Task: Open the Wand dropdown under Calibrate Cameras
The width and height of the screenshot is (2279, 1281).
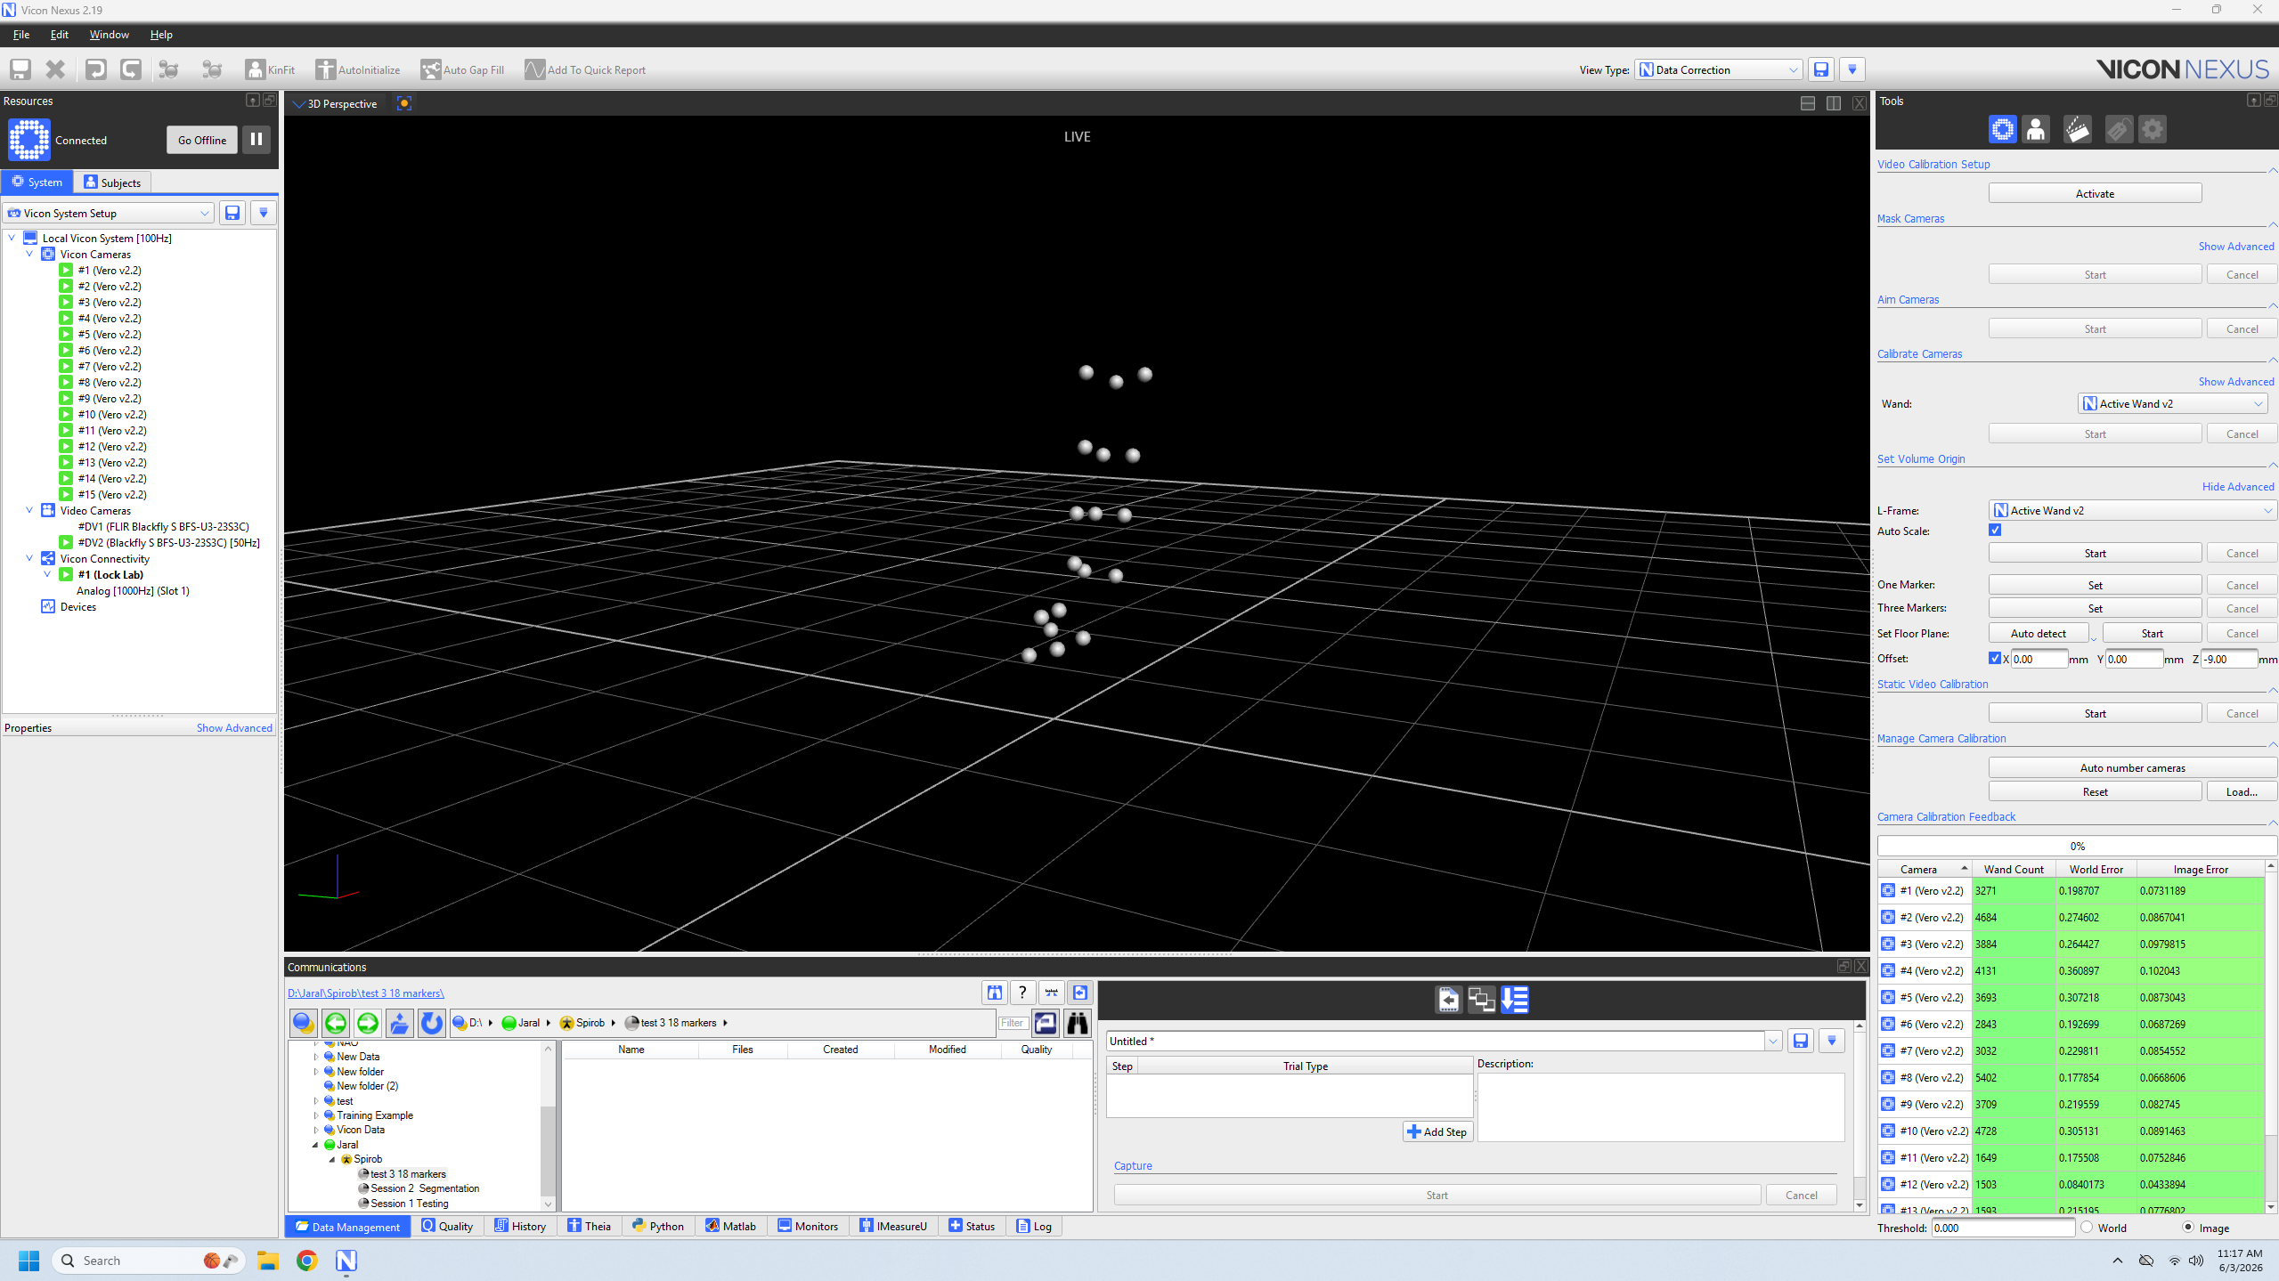Action: (2172, 404)
